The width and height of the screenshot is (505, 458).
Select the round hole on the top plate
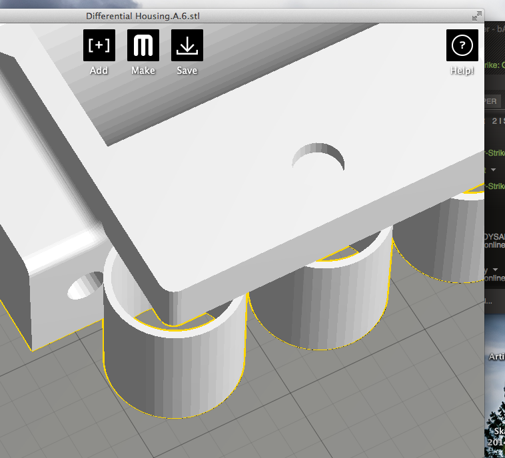click(x=319, y=158)
